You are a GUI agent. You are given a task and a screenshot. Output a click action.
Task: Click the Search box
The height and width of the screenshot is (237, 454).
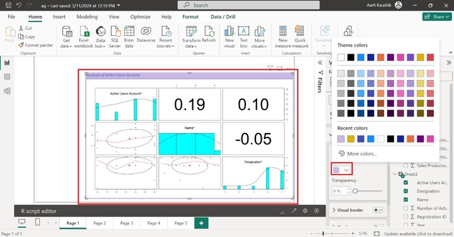(x=248, y=5)
